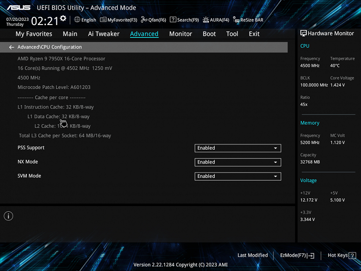The image size is (361, 271).
Task: Click the 3.344 V reading
Action: [x=307, y=220]
